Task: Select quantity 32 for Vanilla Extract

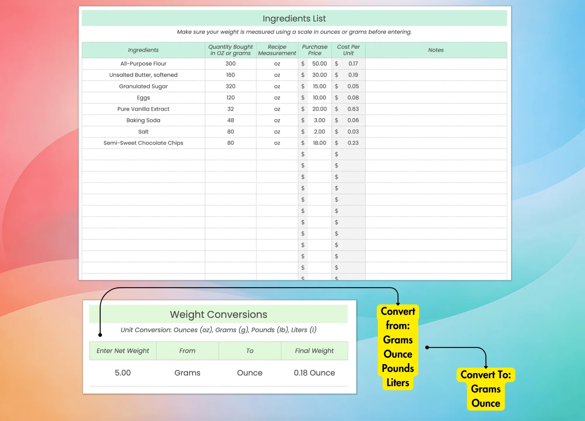Action: pos(230,109)
